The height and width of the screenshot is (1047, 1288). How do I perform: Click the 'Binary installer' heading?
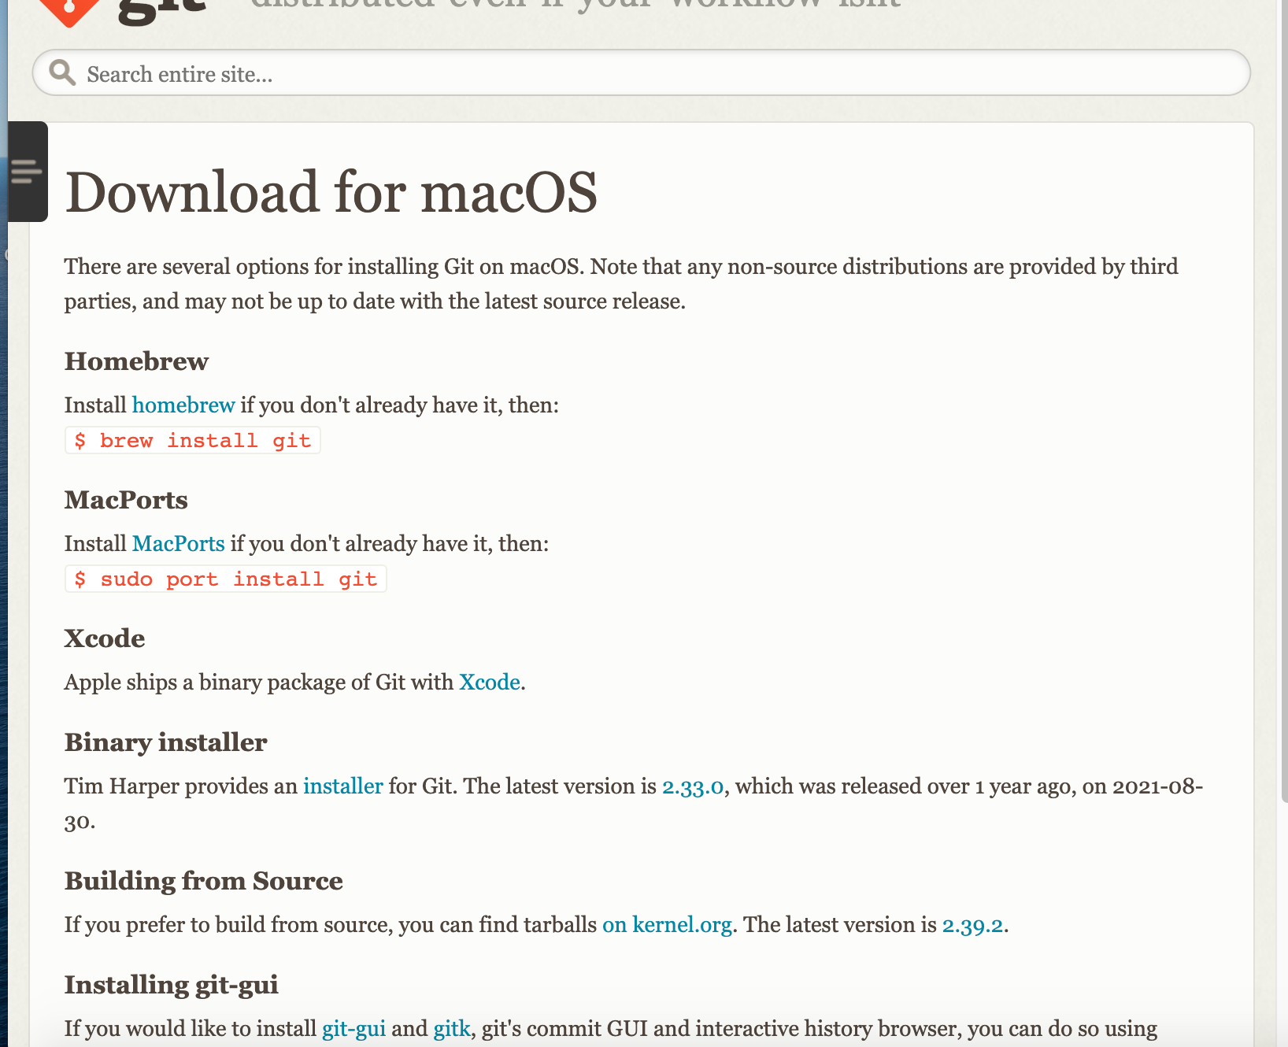(166, 742)
